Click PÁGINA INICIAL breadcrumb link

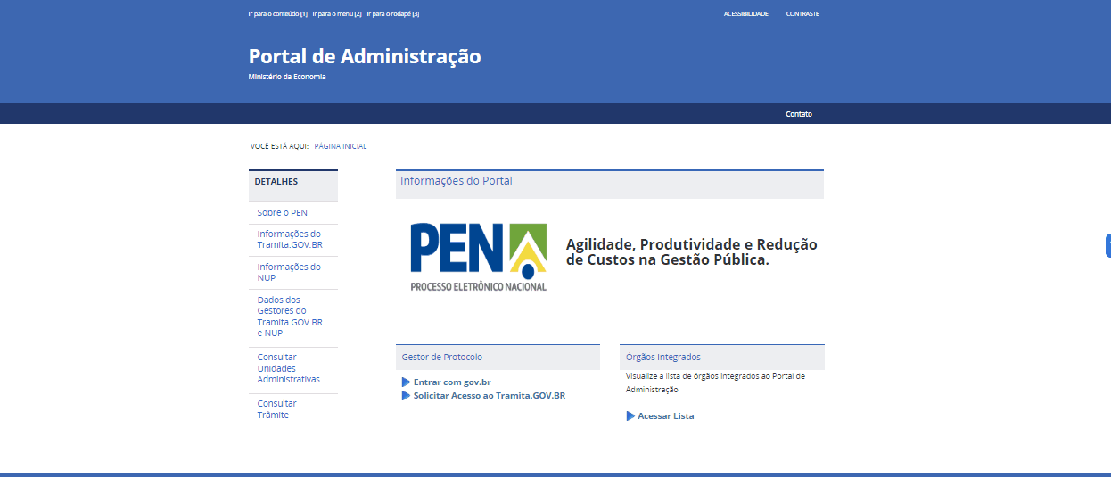point(340,146)
